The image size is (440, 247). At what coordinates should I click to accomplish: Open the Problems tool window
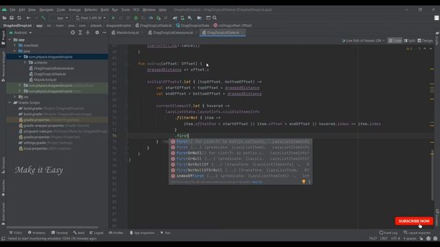(36, 233)
